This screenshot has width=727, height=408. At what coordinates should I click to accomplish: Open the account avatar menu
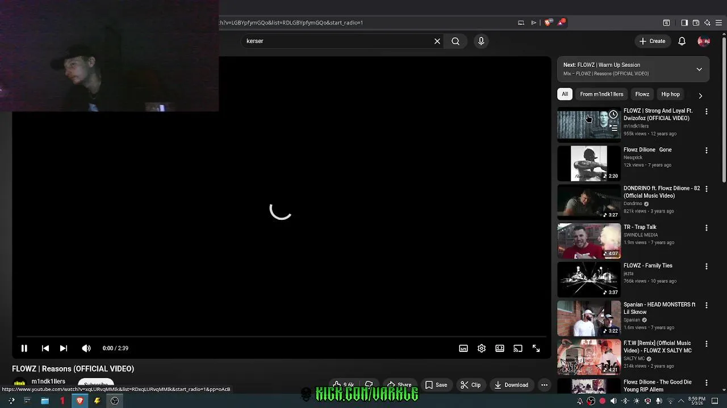(x=704, y=41)
